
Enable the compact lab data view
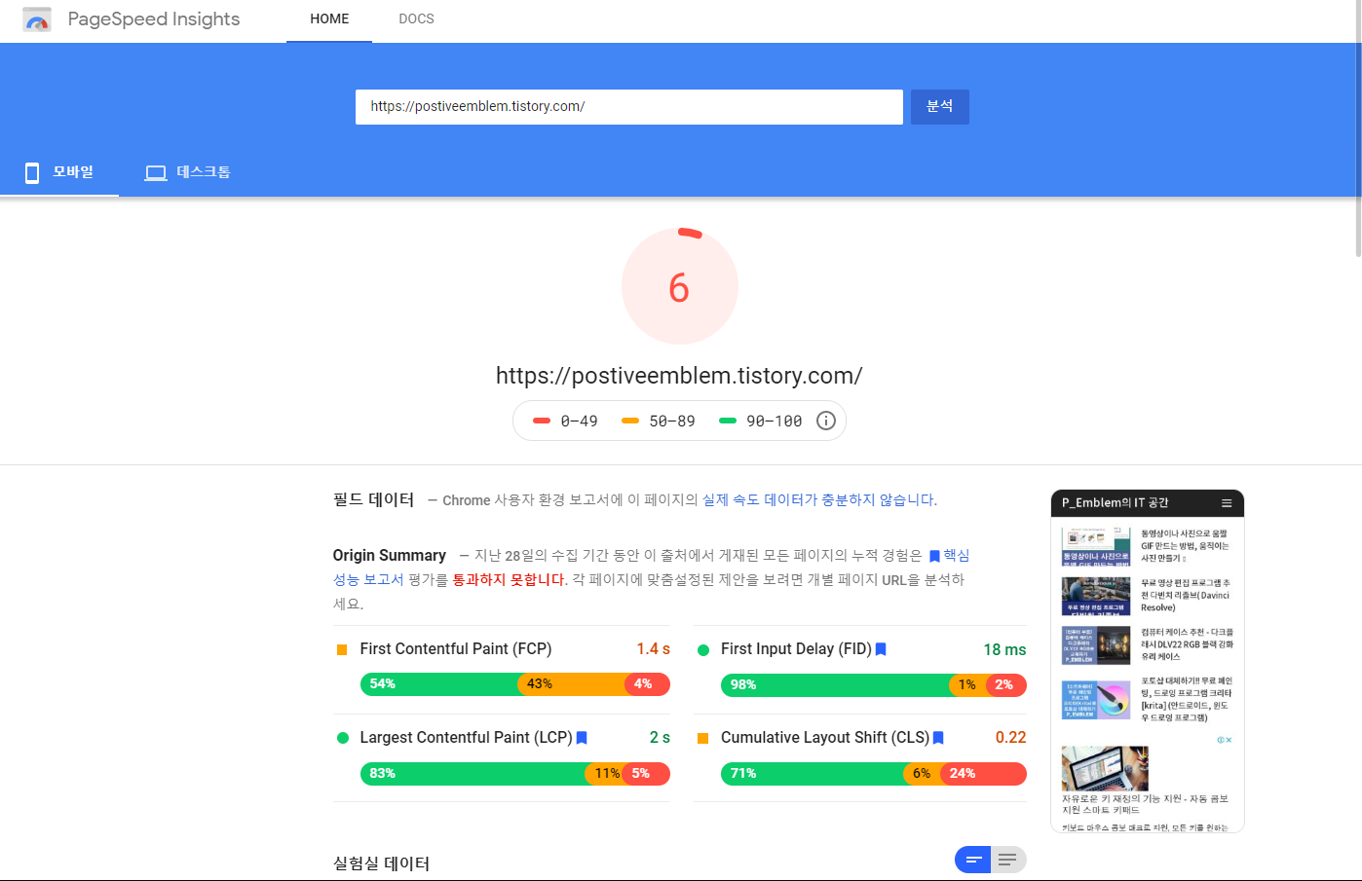[x=971, y=860]
